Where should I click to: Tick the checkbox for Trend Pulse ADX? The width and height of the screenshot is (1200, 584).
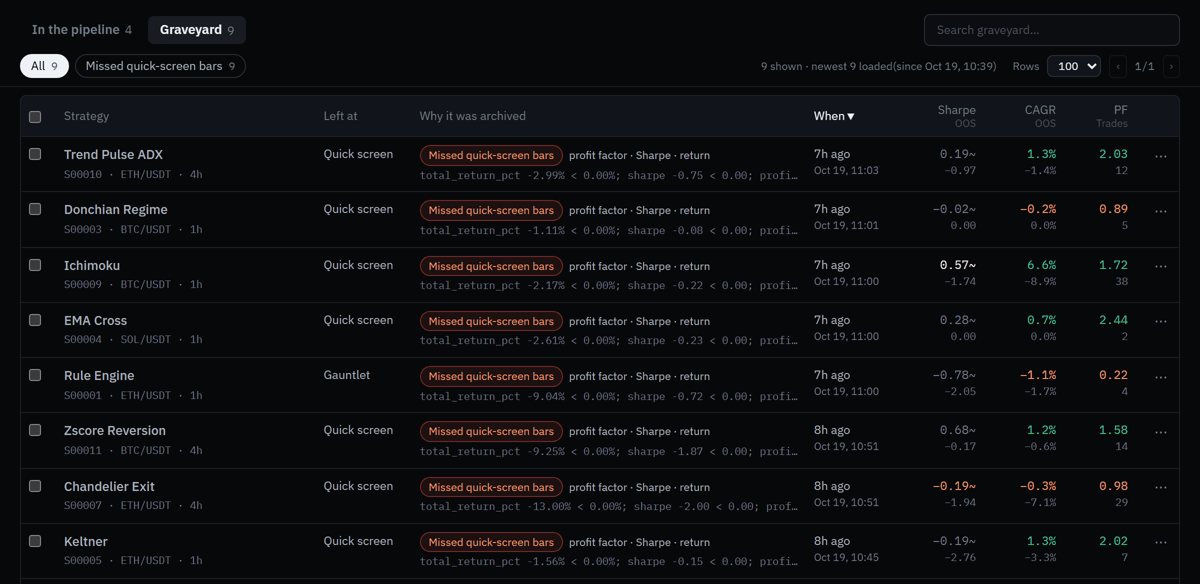pos(35,154)
